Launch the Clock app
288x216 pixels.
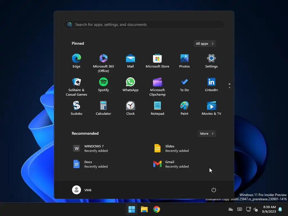pos(130,108)
